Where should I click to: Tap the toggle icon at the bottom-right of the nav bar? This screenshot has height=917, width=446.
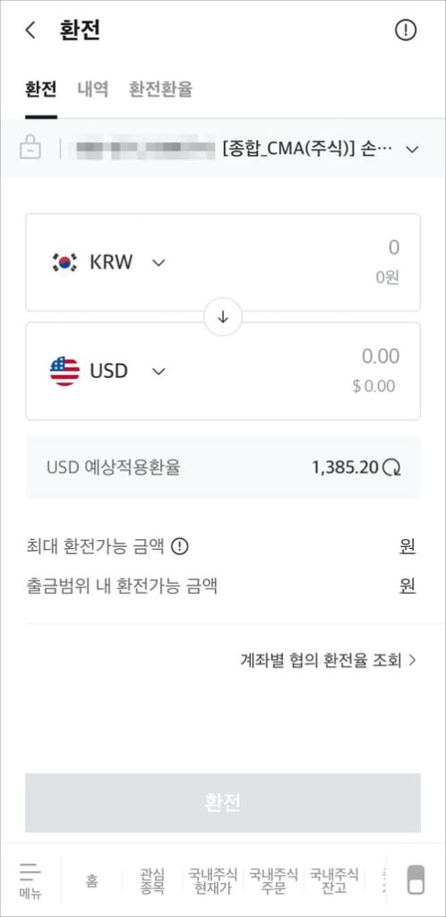[416, 879]
